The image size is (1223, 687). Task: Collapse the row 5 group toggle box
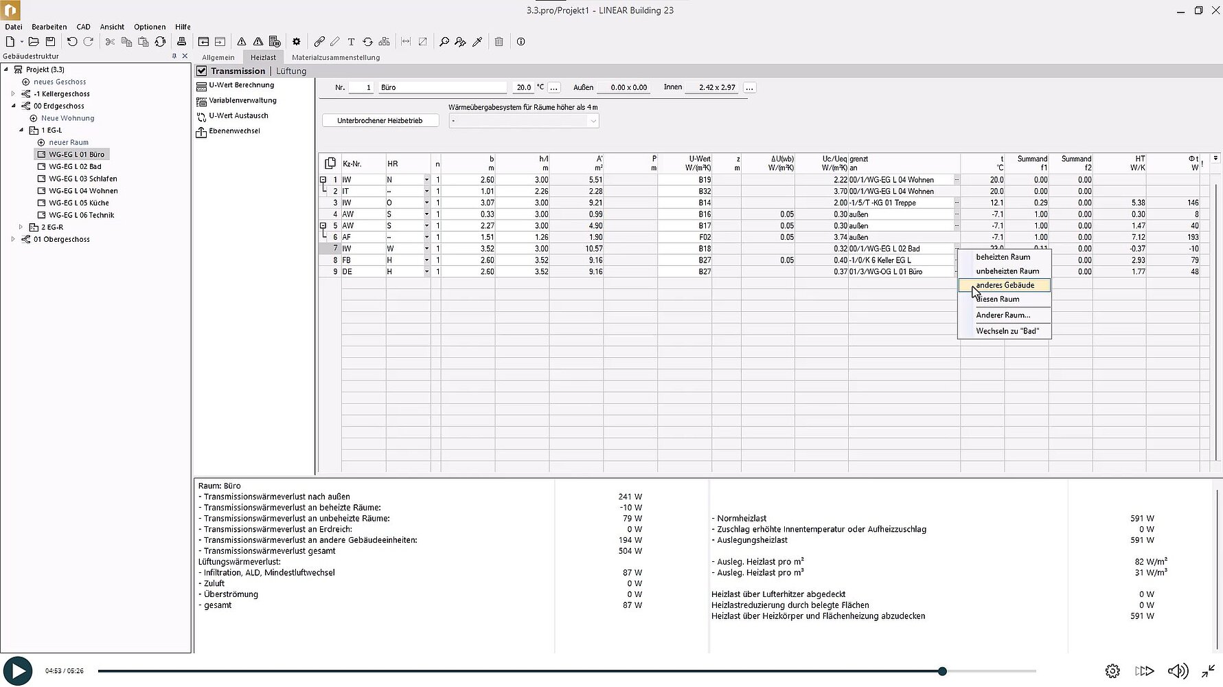(x=323, y=225)
